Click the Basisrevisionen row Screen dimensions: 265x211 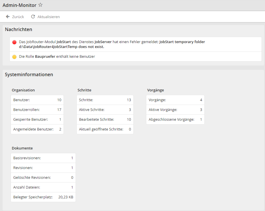click(x=43, y=158)
